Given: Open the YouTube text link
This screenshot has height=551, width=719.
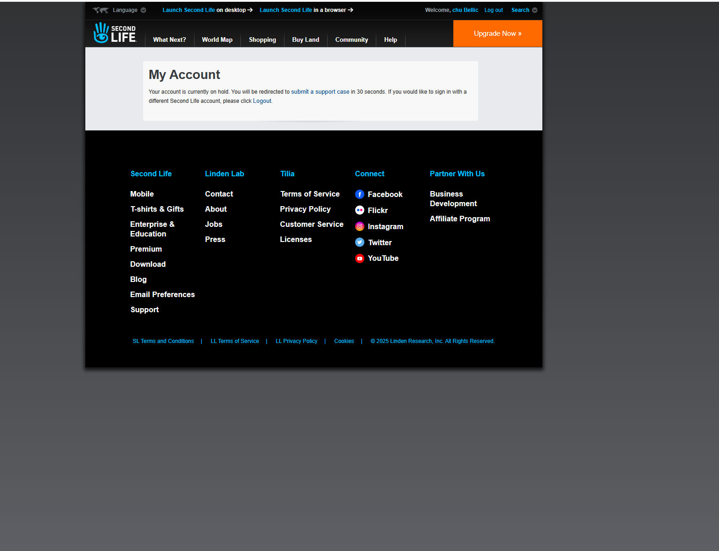Looking at the screenshot, I should pyautogui.click(x=383, y=259).
